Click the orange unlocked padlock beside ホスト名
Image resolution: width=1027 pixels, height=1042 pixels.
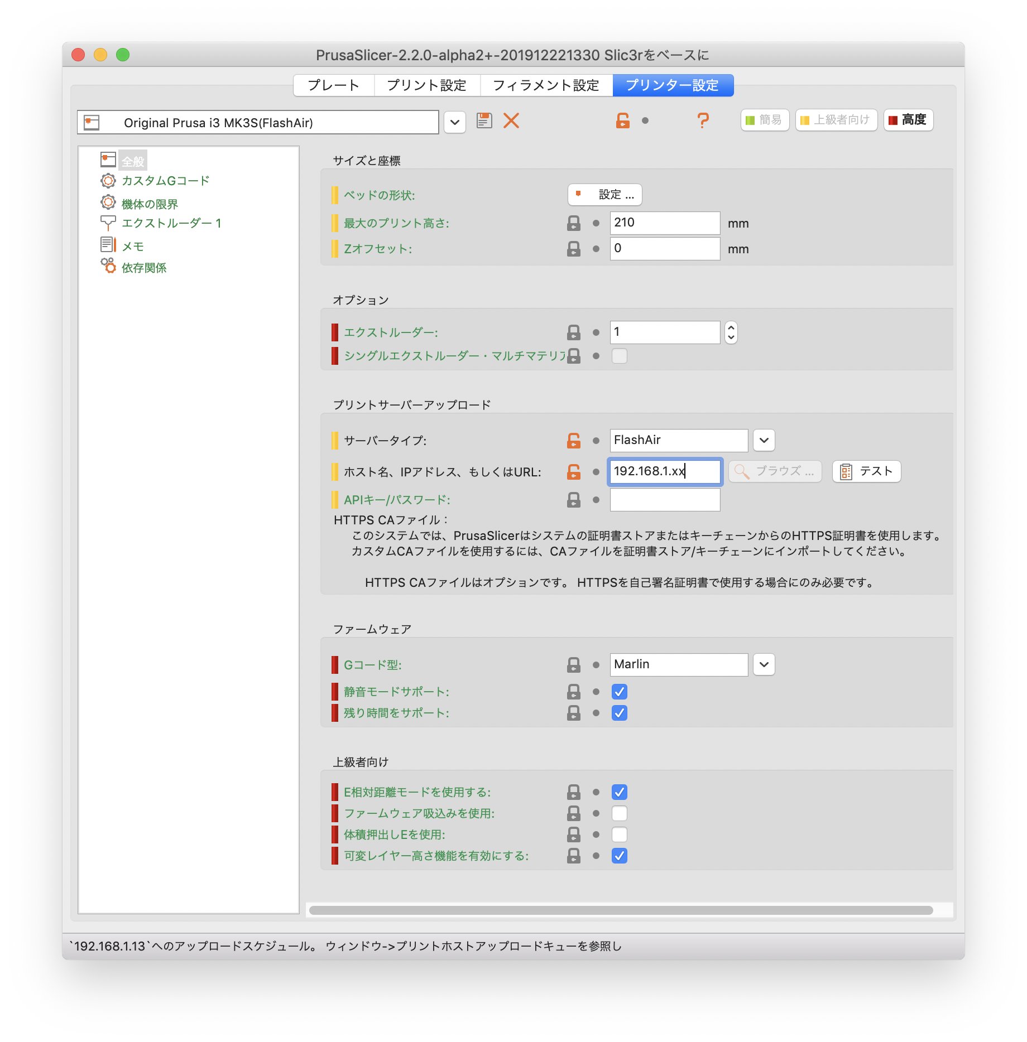tap(573, 472)
